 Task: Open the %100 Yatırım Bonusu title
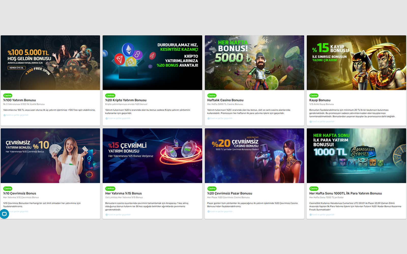(x=20, y=100)
